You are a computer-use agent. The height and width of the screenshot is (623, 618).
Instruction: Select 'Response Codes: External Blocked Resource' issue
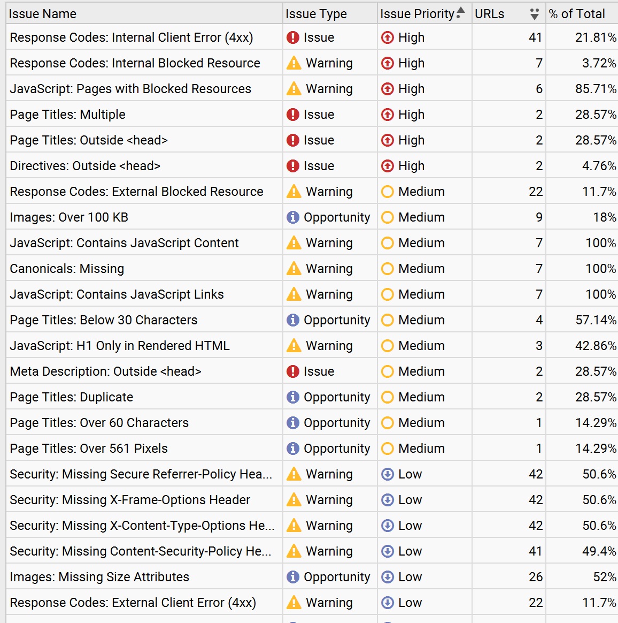(x=136, y=192)
